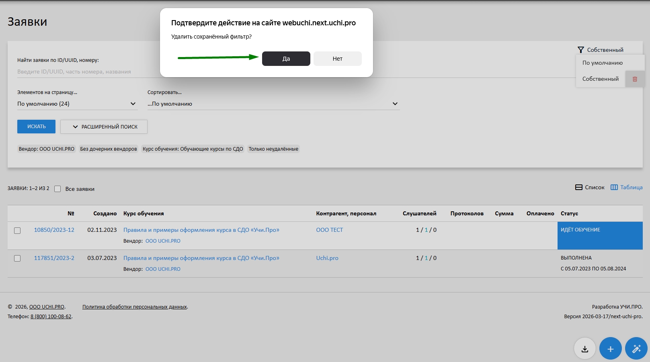Screen dimensions: 650x362
Task: Switch to Таблица table view icon
Action: click(614, 187)
